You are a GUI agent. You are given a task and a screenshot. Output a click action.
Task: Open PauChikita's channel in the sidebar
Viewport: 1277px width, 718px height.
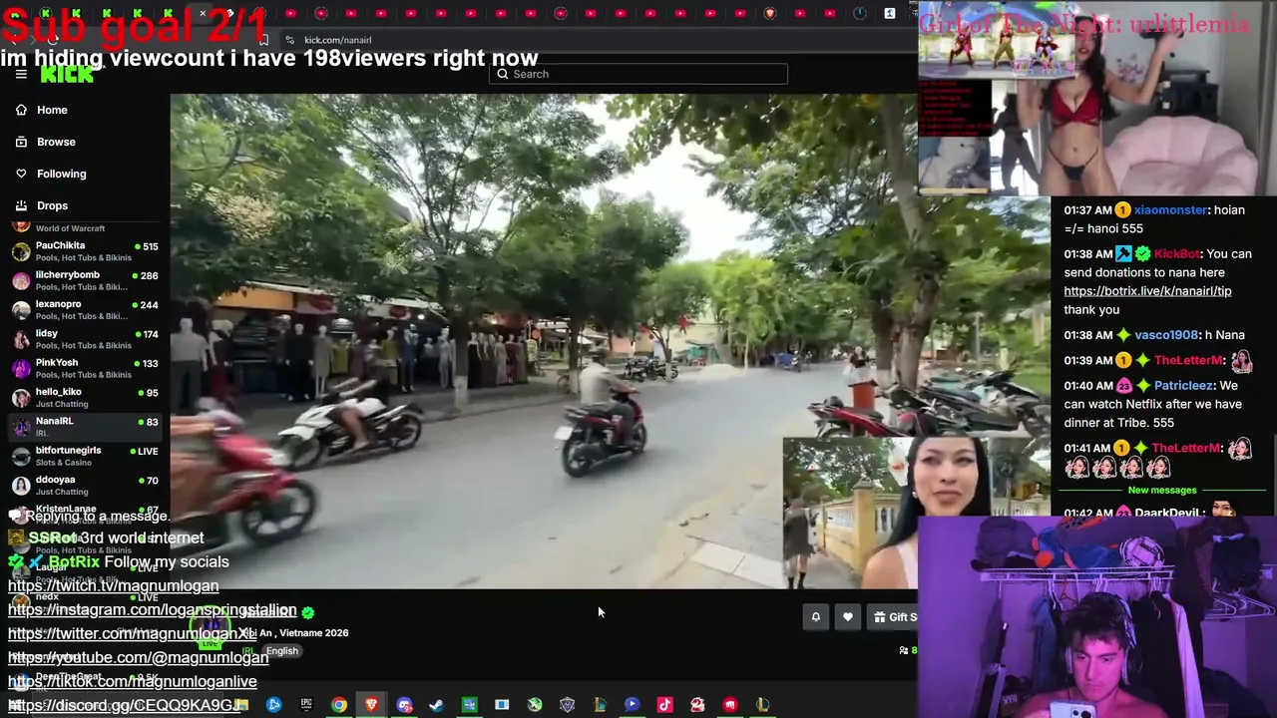pyautogui.click(x=85, y=251)
